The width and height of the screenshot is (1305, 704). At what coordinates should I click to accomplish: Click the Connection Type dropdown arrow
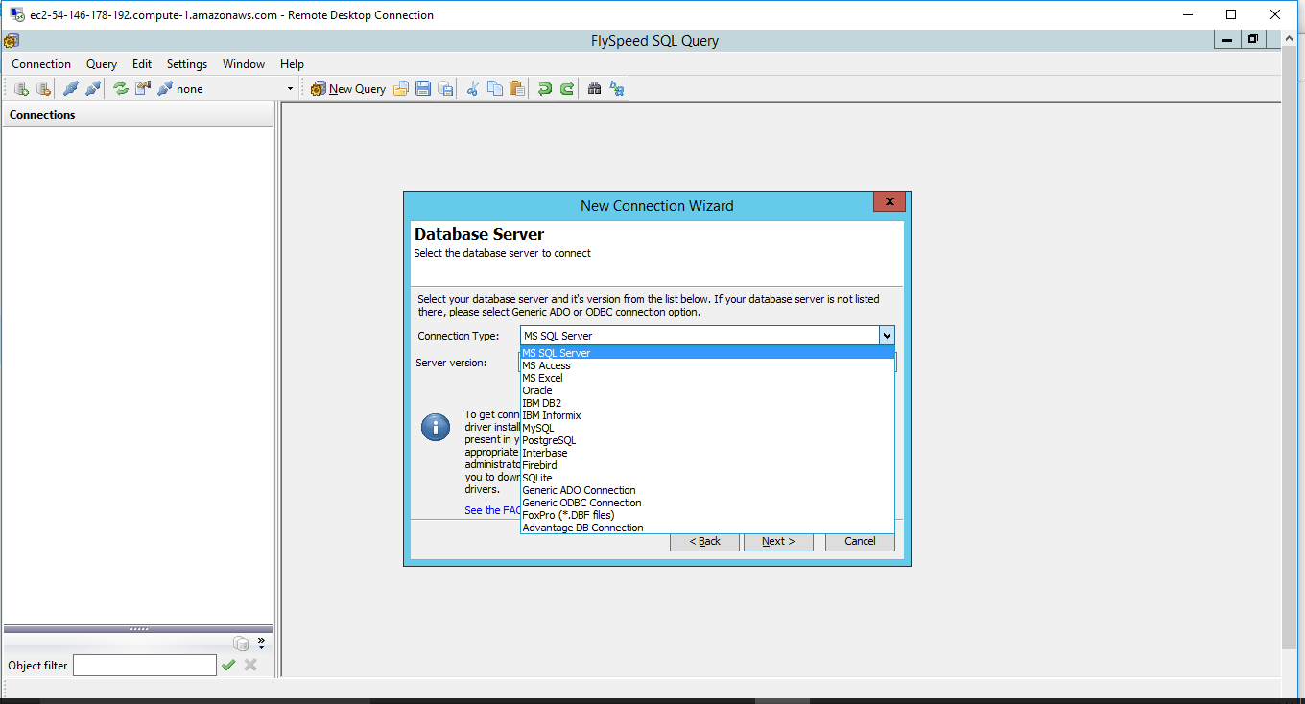click(x=887, y=336)
